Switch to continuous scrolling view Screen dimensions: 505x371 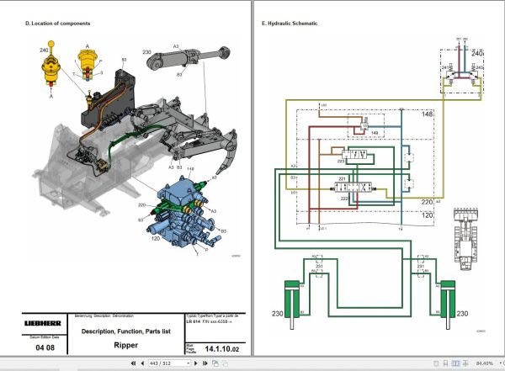(446, 363)
